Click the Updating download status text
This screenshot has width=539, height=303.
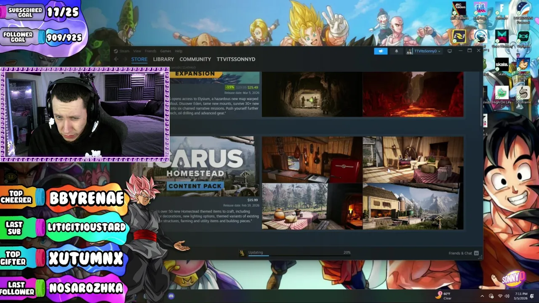pos(256,252)
